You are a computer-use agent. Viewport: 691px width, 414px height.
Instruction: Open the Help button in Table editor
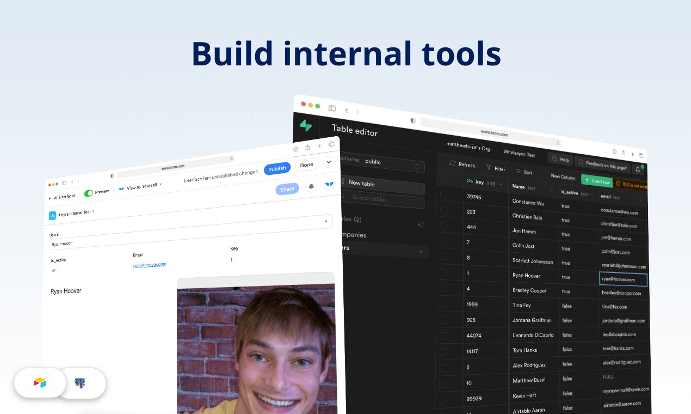pyautogui.click(x=560, y=159)
